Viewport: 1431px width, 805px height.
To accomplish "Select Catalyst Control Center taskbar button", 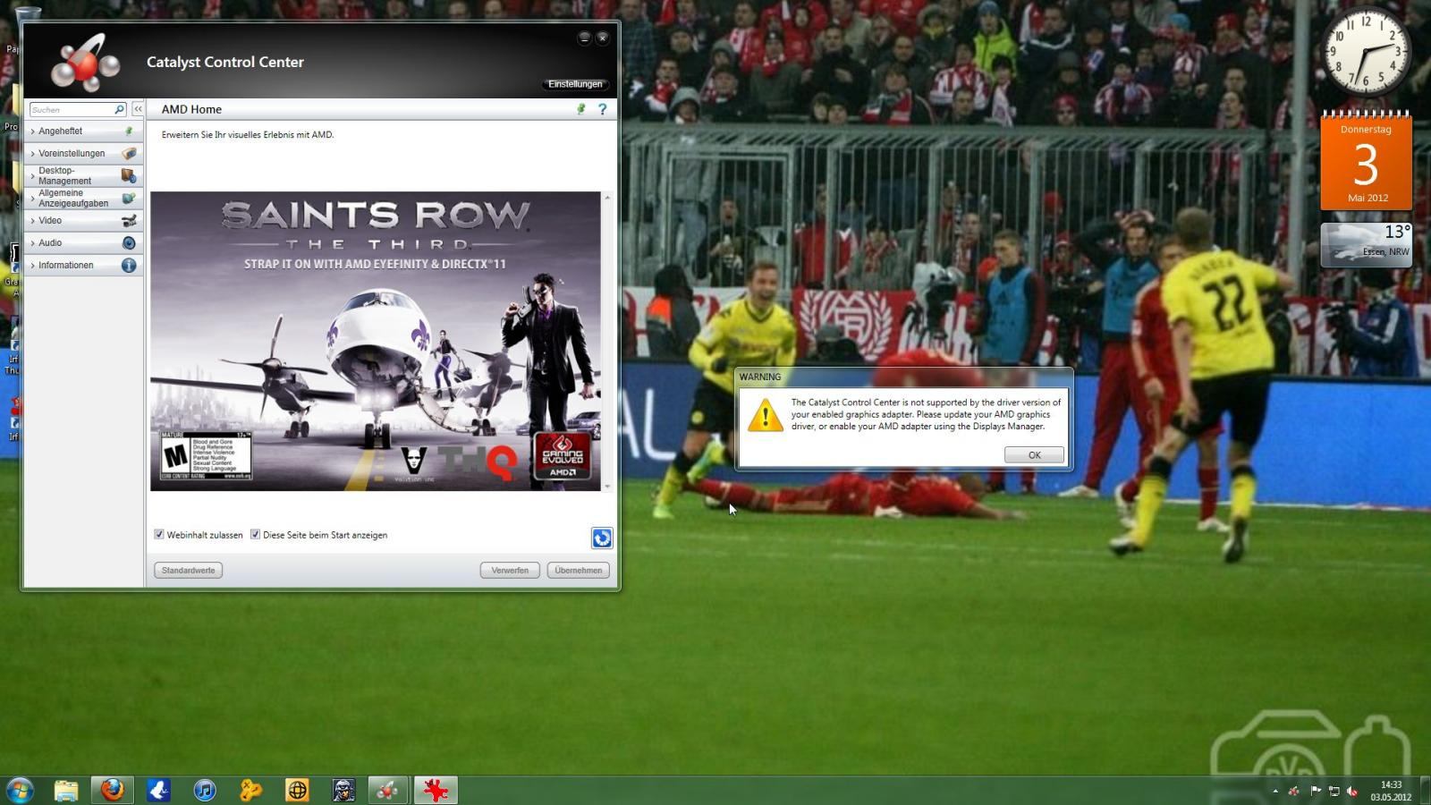I will click(x=389, y=790).
